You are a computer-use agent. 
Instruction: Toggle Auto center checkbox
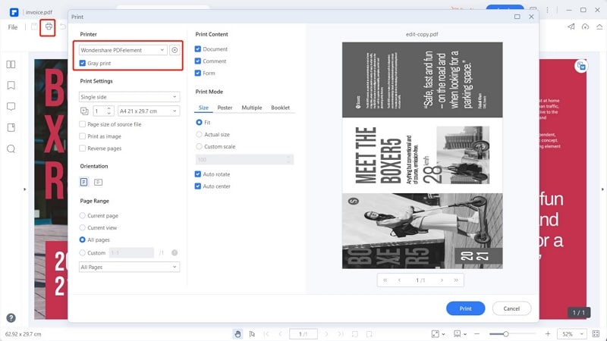198,186
